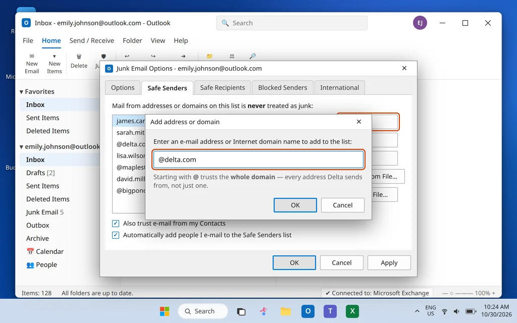Click the straight Forward arrow icon
This screenshot has width=517, height=323.
tap(183, 56)
